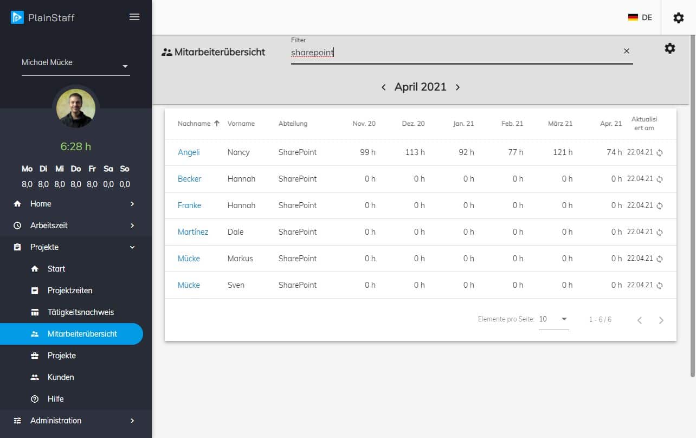696x438 pixels.
Task: Click the PlainStaff logo icon
Action: [17, 17]
